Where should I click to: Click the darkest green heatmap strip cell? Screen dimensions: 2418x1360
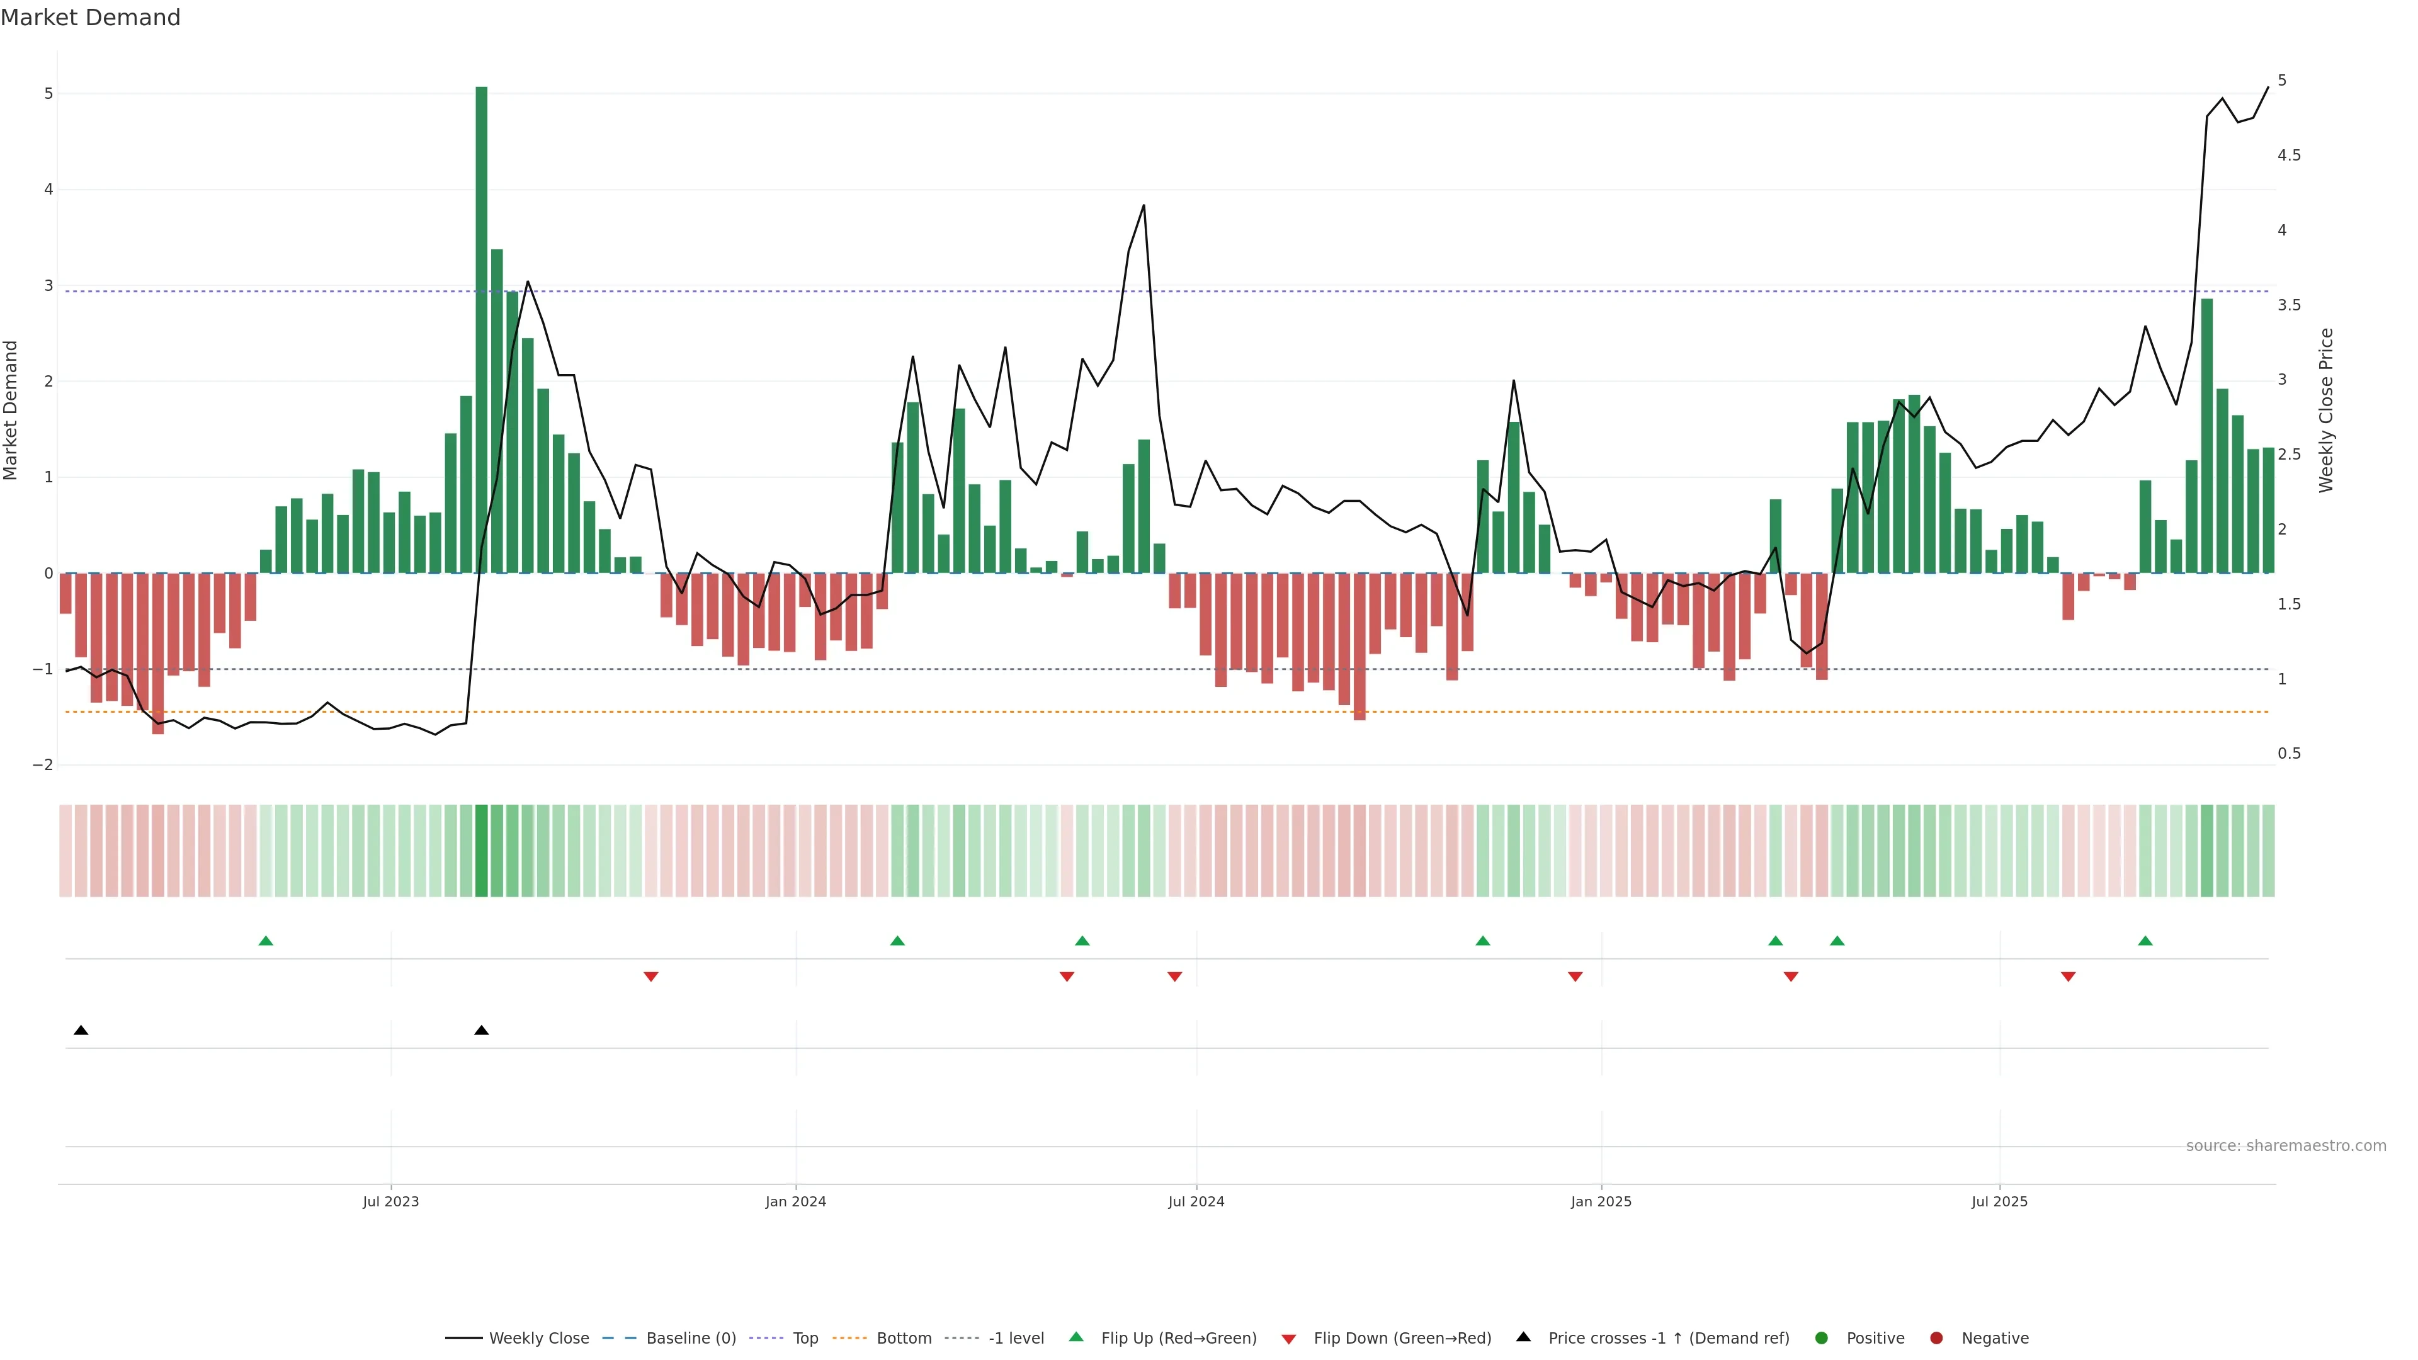[x=482, y=851]
